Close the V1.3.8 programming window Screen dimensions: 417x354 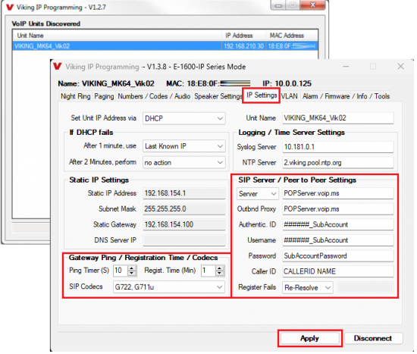[x=400, y=66]
